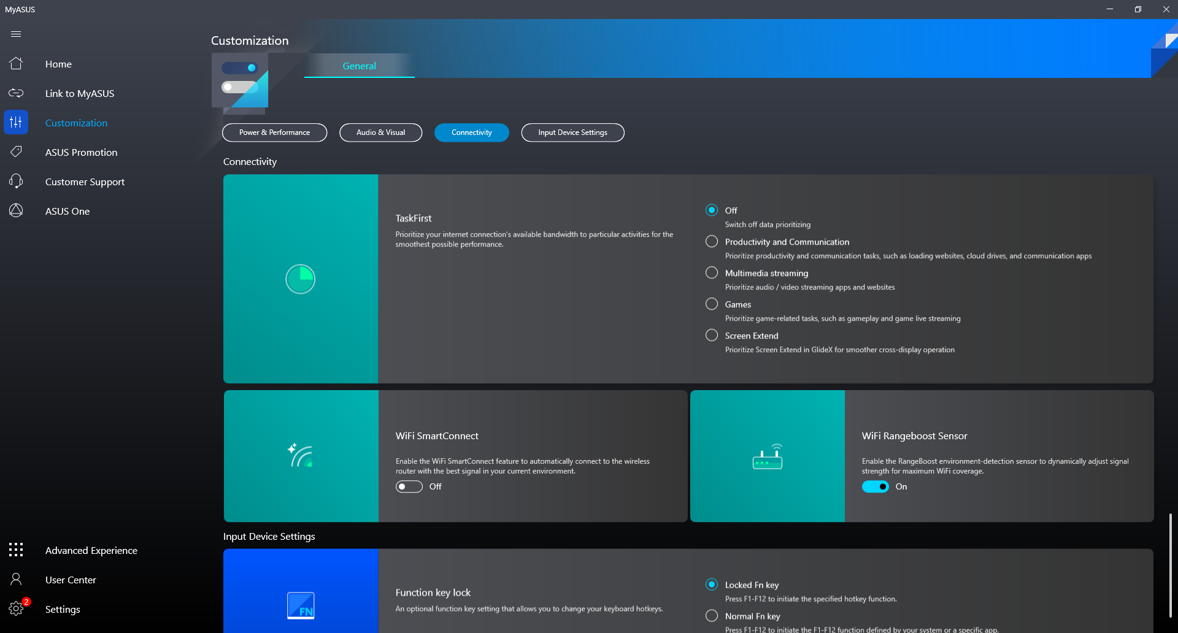The height and width of the screenshot is (633, 1178).
Task: Click the ASUS Promotion tag icon
Action: (16, 152)
